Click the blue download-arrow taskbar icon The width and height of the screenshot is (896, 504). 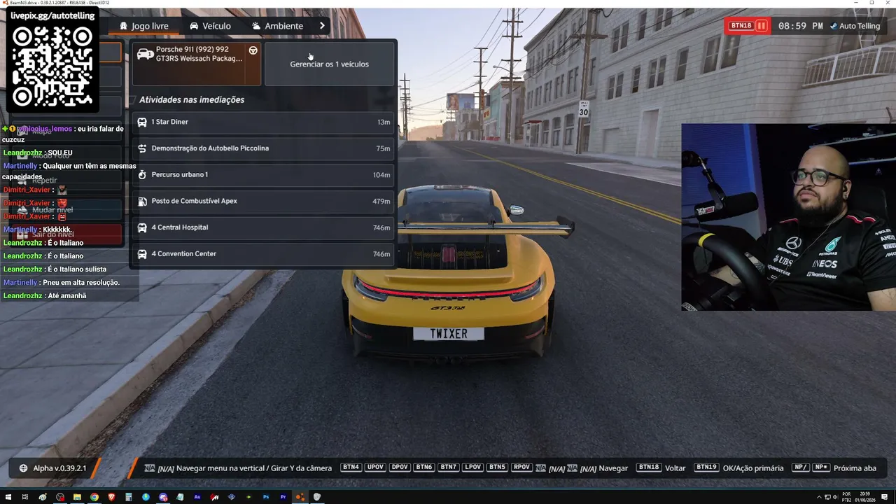pyautogui.click(x=146, y=497)
